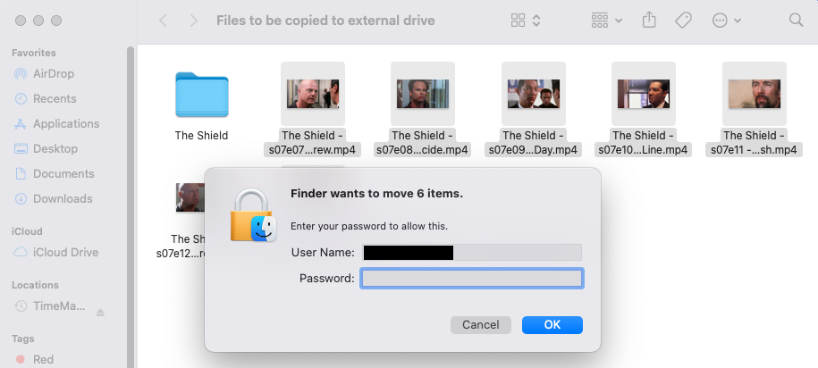
Task: Select the s07e11 video thumbnail
Action: [x=754, y=94]
